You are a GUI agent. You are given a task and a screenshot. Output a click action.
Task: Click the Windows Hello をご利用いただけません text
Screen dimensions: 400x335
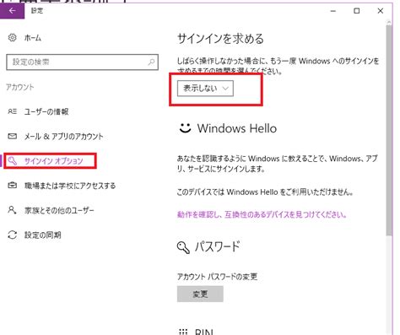[265, 192]
